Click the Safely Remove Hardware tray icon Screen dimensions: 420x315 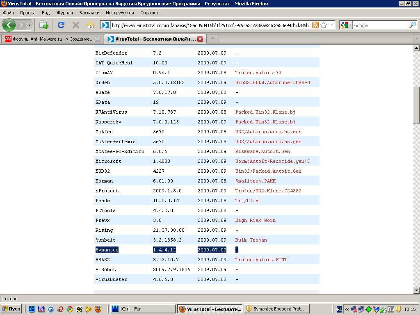pos(383,309)
